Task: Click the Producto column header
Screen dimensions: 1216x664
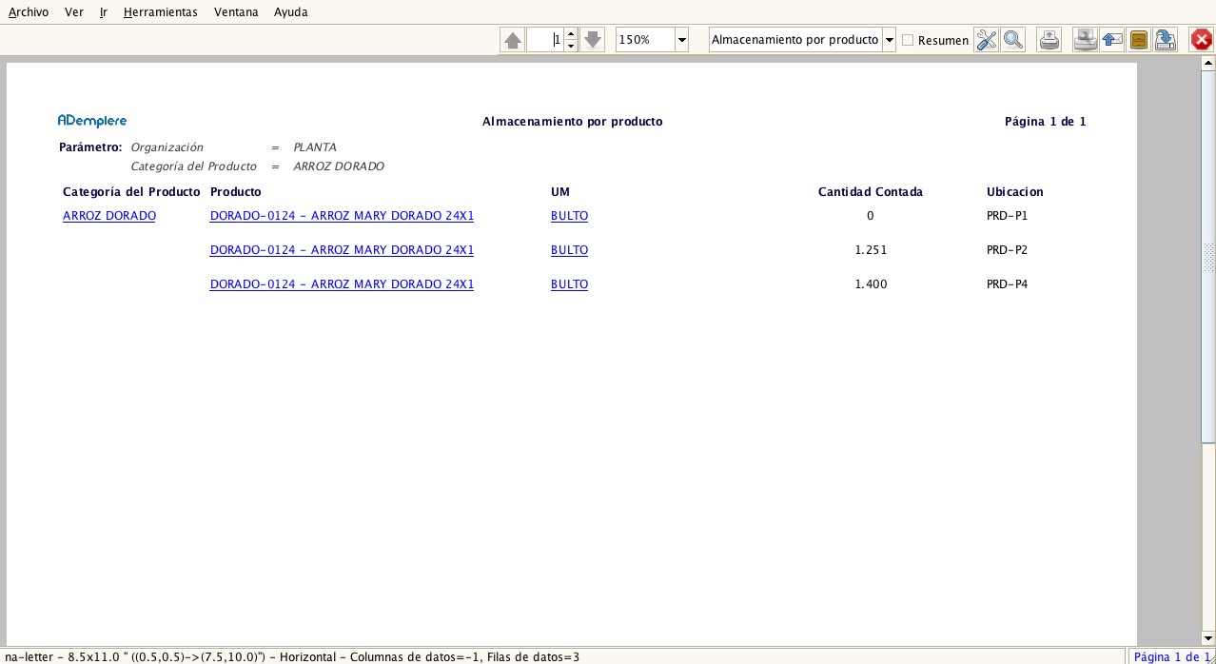Action: click(236, 192)
